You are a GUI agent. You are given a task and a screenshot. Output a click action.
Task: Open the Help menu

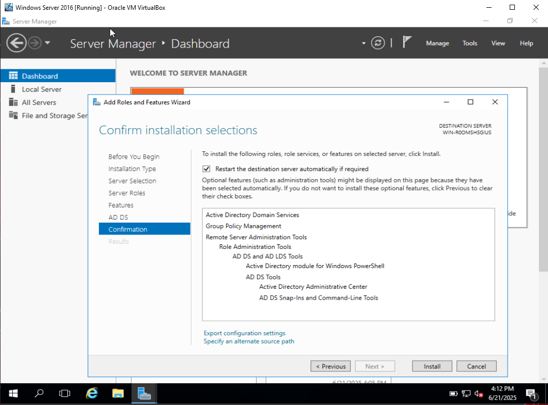[526, 43]
